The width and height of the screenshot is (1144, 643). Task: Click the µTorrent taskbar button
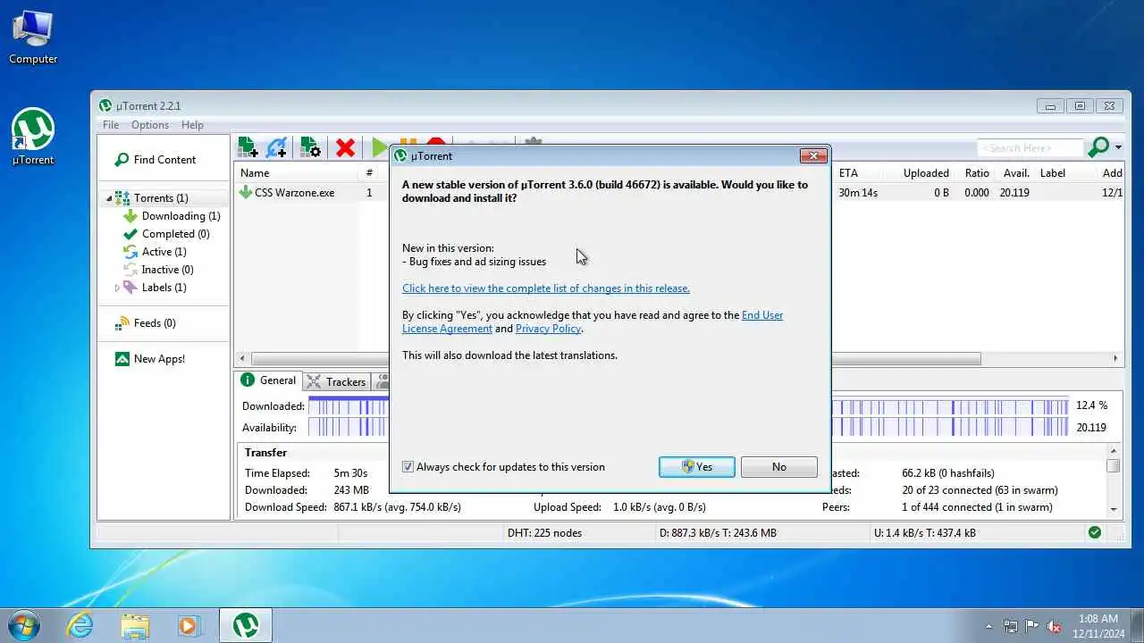point(246,625)
